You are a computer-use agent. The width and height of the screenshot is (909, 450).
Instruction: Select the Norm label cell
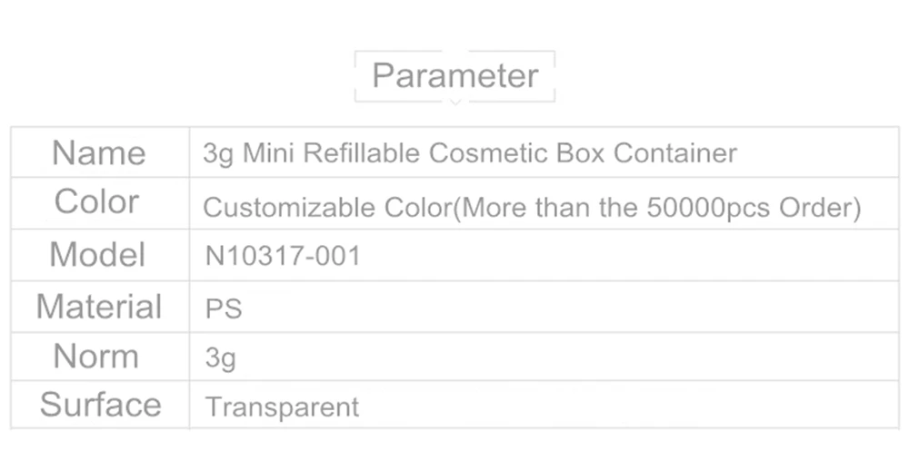coord(99,357)
